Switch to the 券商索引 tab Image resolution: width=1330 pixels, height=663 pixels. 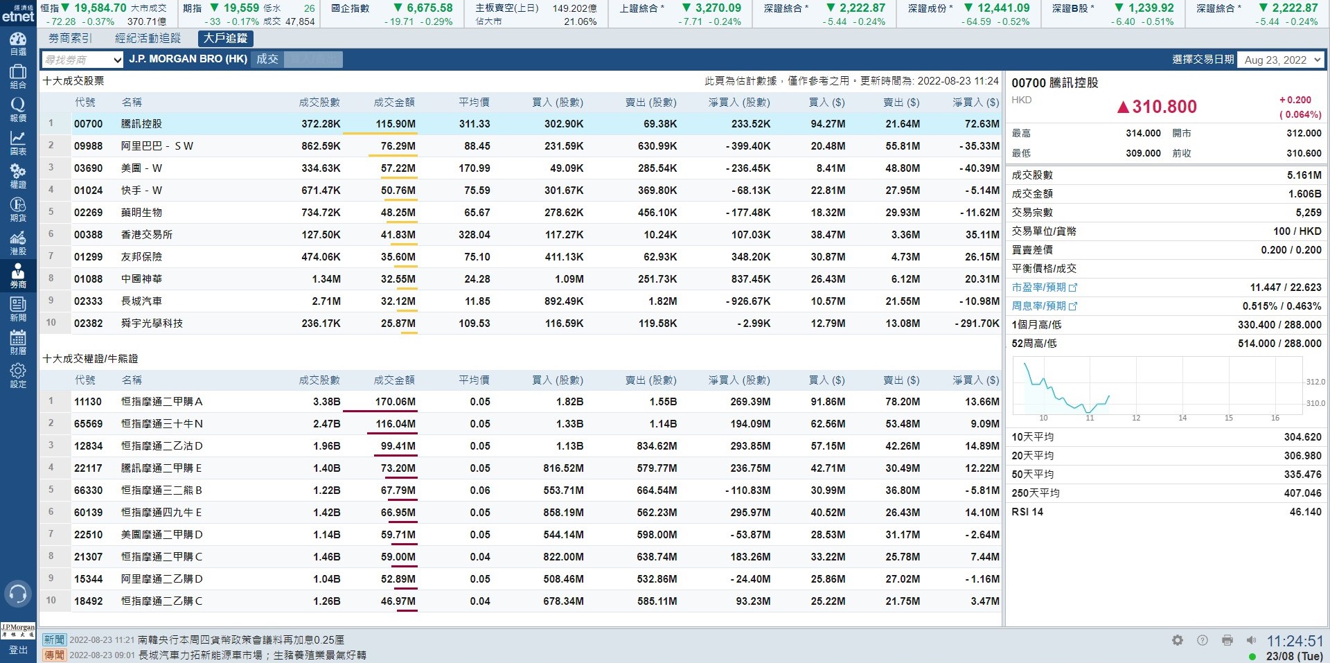coord(70,39)
